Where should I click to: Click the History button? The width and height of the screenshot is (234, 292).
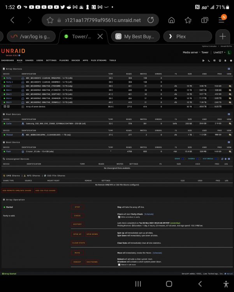click(77, 224)
